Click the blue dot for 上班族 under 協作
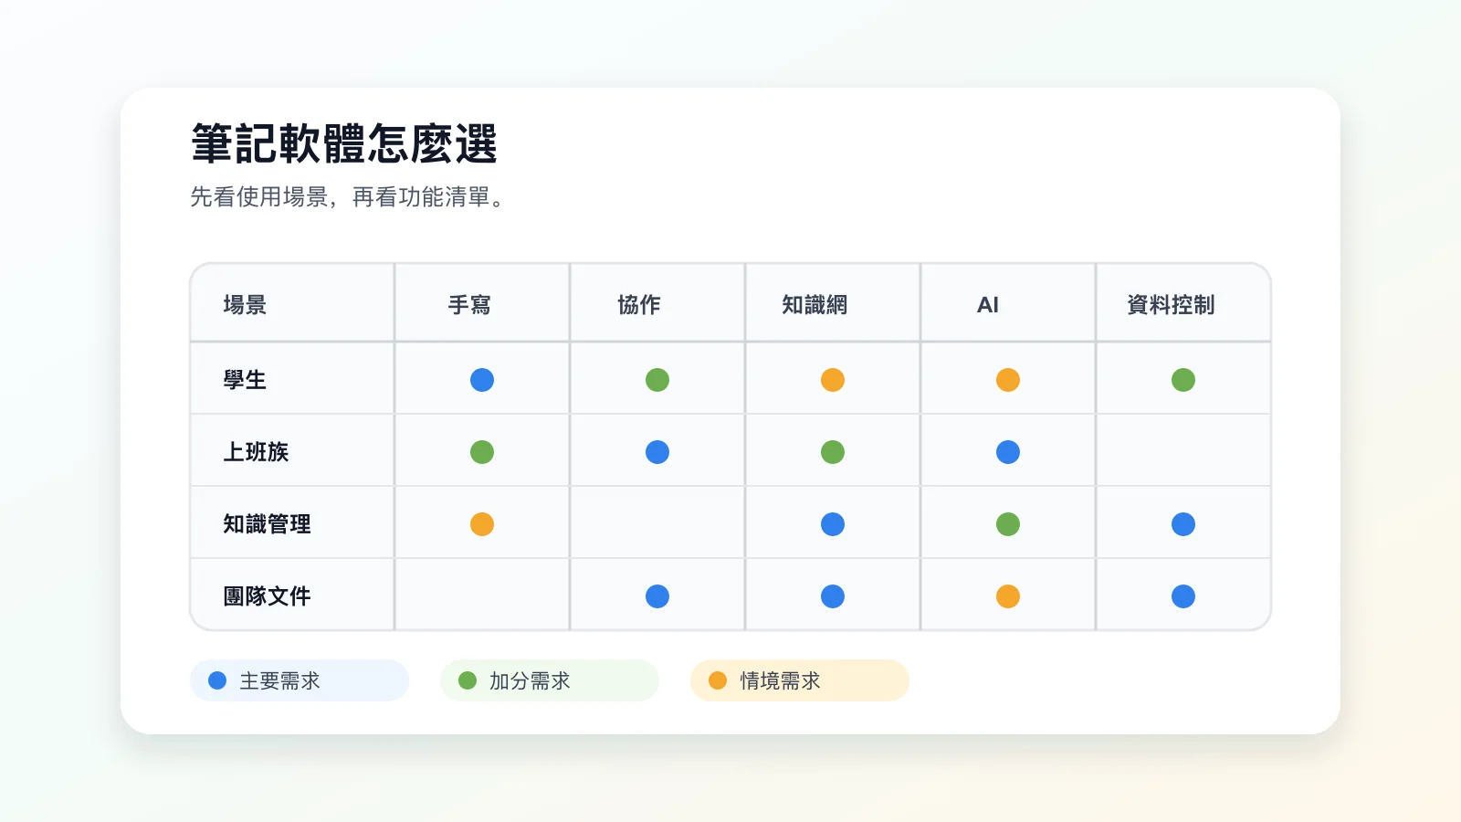This screenshot has height=822, width=1461. 657,452
